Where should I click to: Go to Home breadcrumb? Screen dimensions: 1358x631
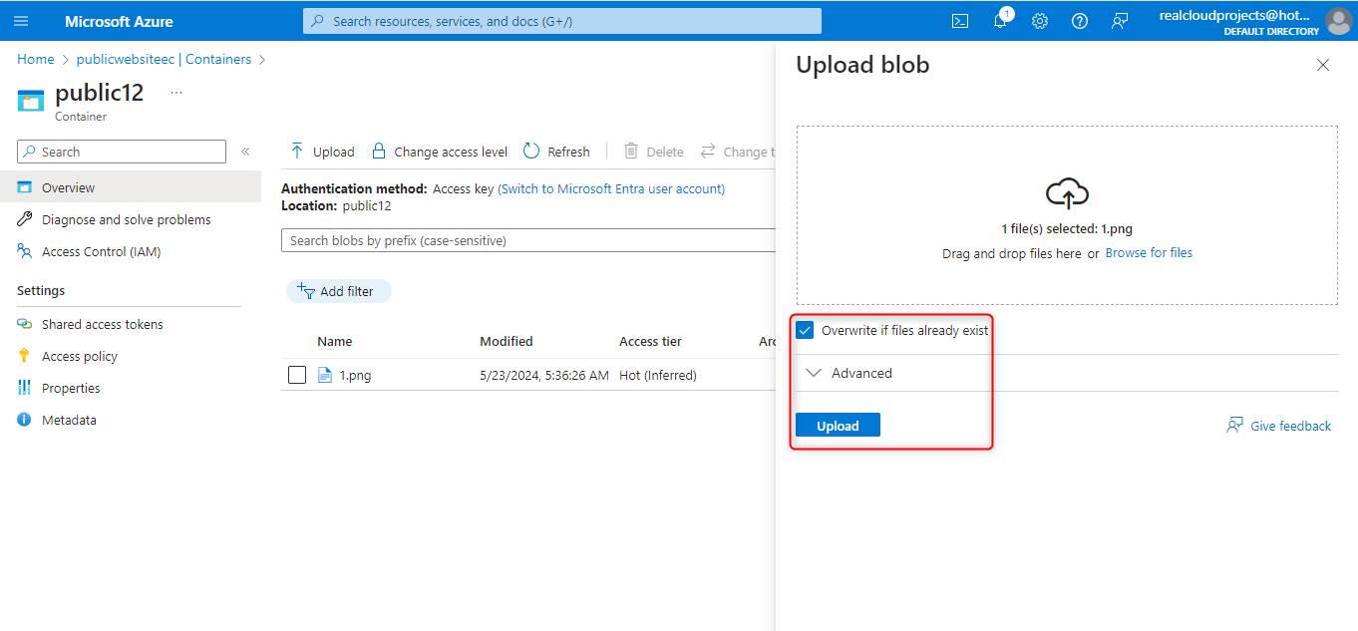(36, 59)
